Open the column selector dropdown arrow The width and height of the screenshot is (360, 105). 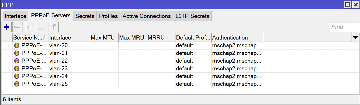[355, 38]
